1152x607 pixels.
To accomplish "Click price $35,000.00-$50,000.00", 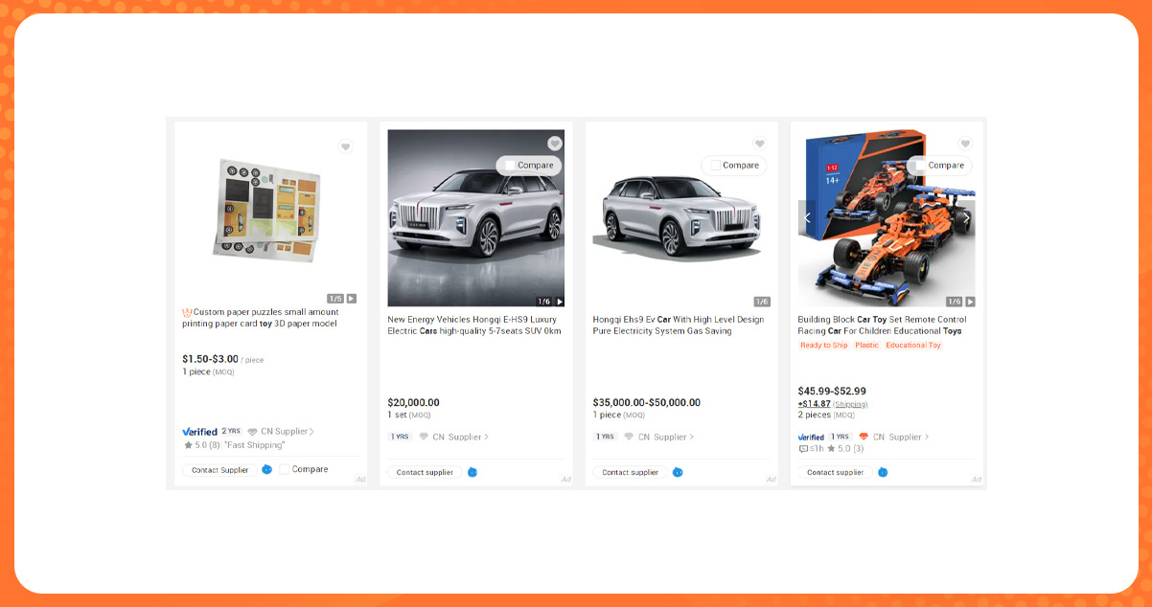I will [x=647, y=402].
